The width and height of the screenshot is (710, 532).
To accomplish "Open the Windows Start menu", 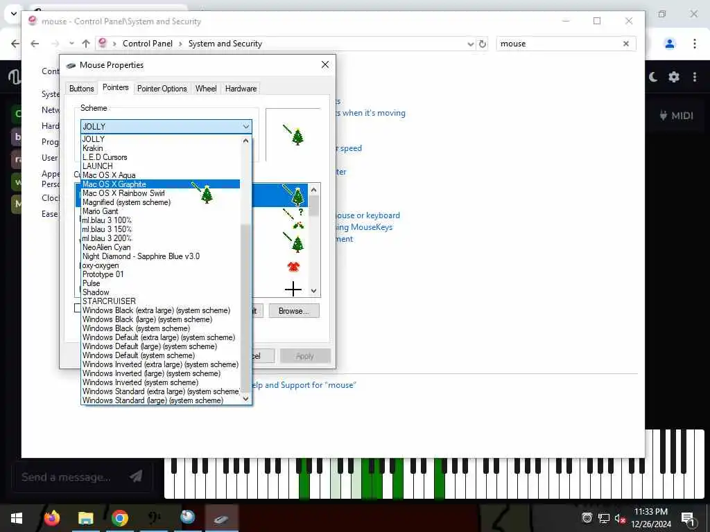I will 17,518.
